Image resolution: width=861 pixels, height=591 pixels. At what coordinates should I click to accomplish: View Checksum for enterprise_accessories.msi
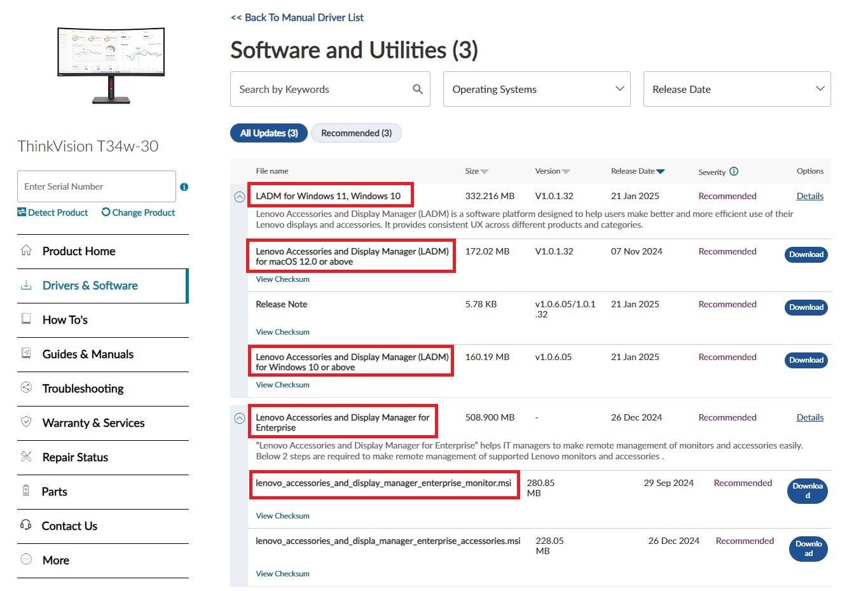(282, 574)
